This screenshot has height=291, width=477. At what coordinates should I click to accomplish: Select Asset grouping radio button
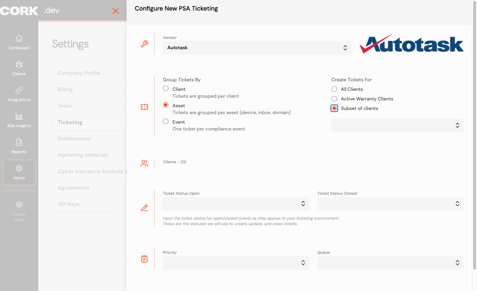pyautogui.click(x=166, y=105)
